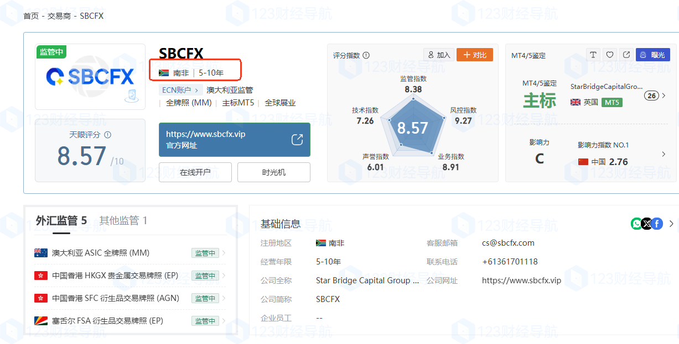The image size is (679, 344).
Task: Click 风控指数 9.27 label
Action: [x=463, y=115]
